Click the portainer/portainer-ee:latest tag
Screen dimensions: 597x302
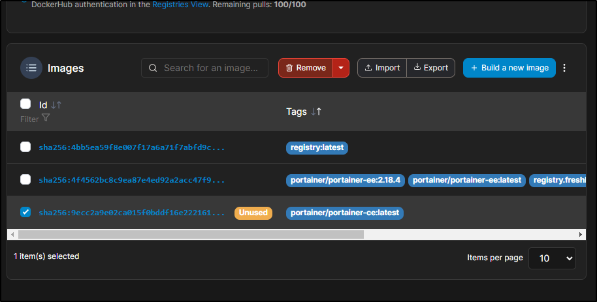tap(467, 180)
